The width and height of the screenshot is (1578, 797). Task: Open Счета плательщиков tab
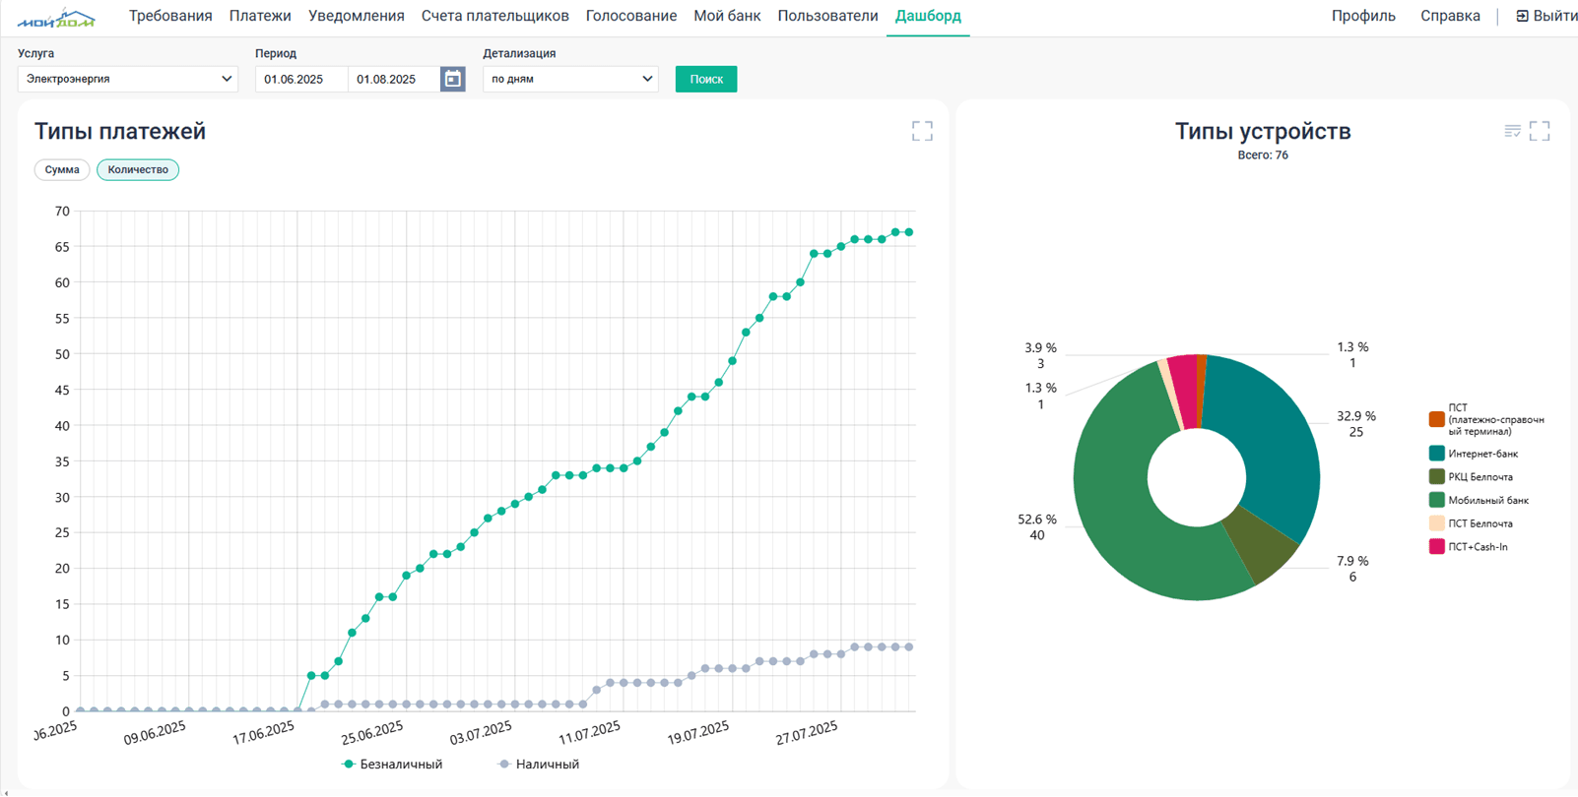(x=494, y=16)
